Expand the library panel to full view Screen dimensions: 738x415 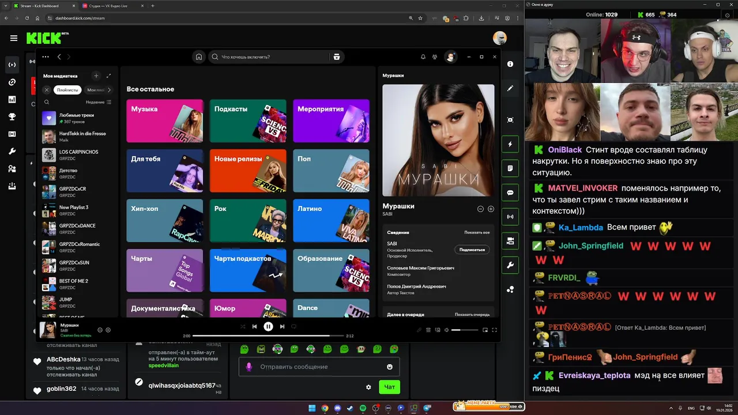point(108,76)
